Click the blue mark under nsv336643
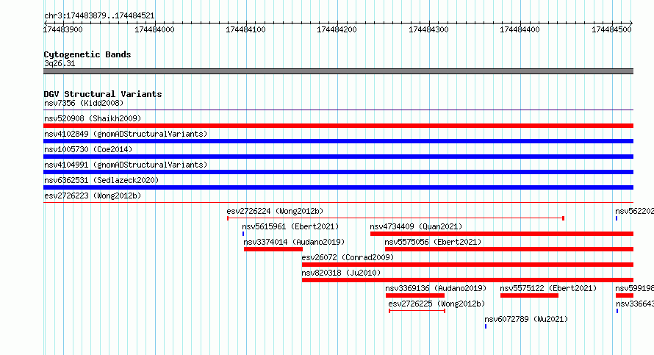 [x=617, y=311]
